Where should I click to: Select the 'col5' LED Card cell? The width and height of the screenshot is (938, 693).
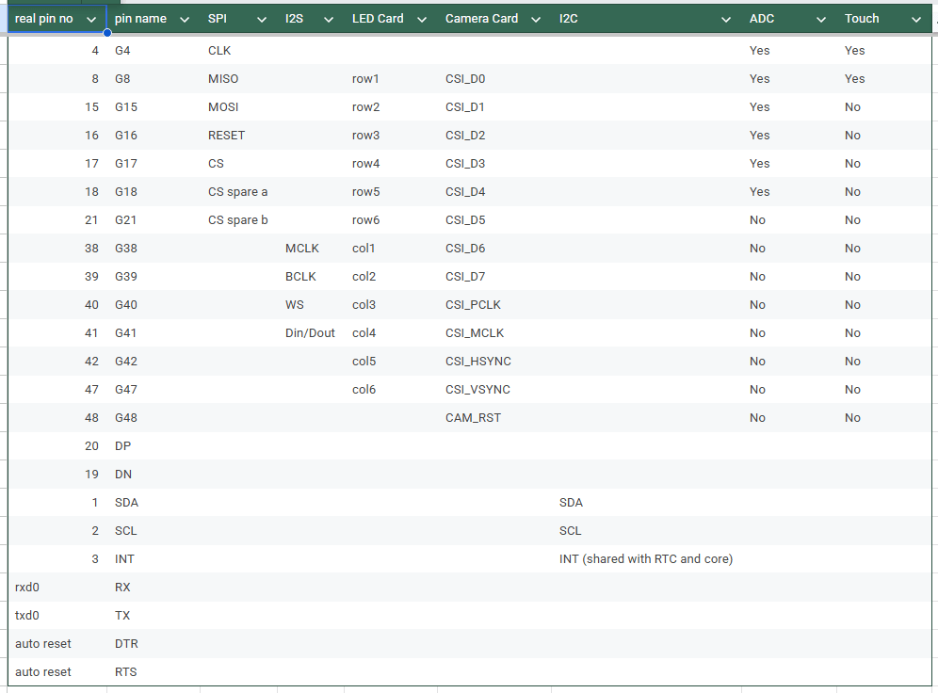pos(393,362)
